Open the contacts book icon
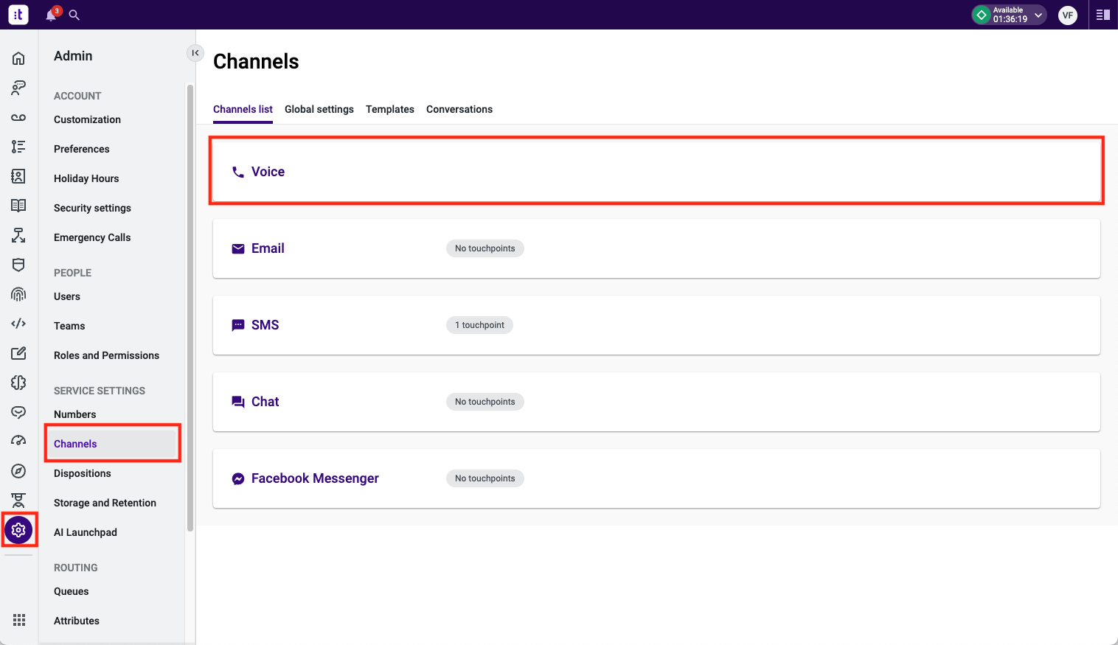 click(18, 176)
